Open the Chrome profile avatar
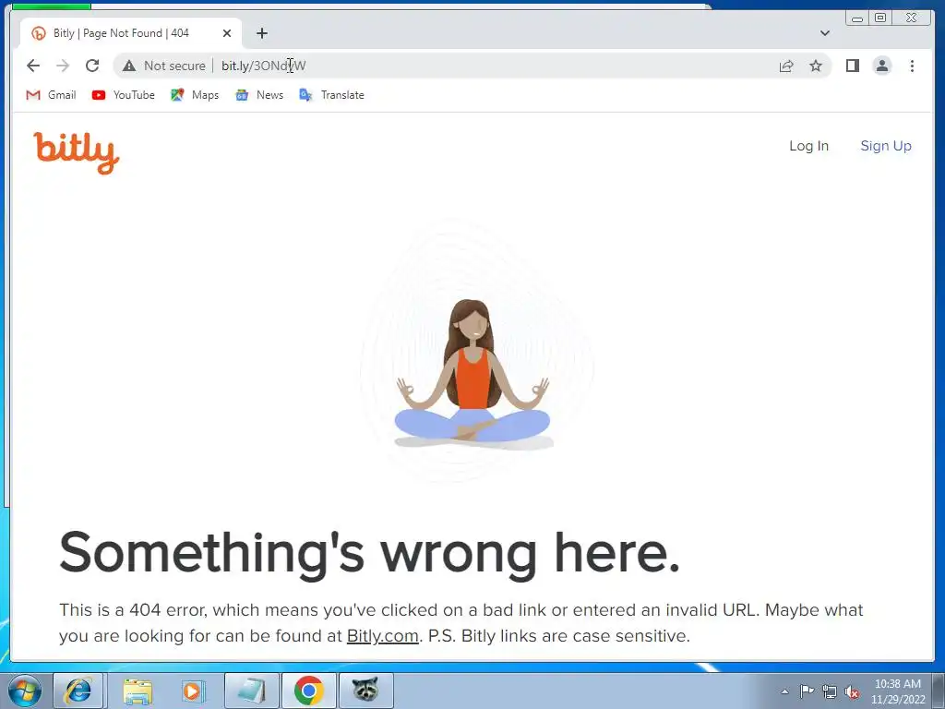 [x=881, y=66]
